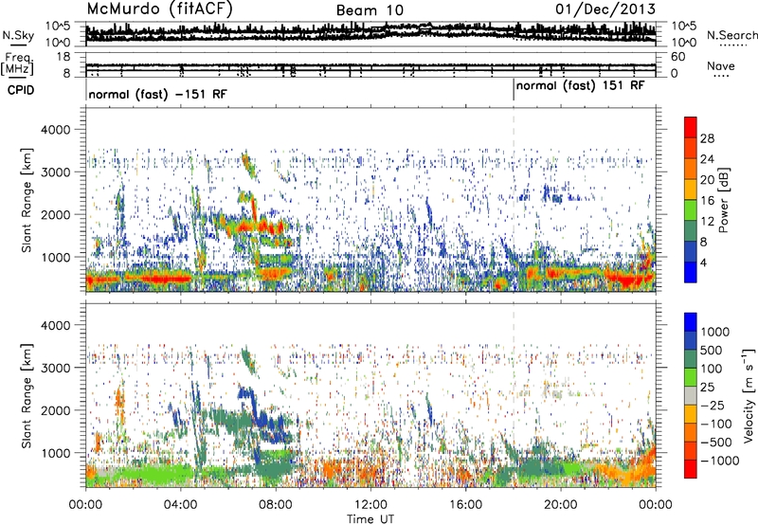This screenshot has width=758, height=525.
Task: Click the Nave legend label
Action: (x=721, y=66)
